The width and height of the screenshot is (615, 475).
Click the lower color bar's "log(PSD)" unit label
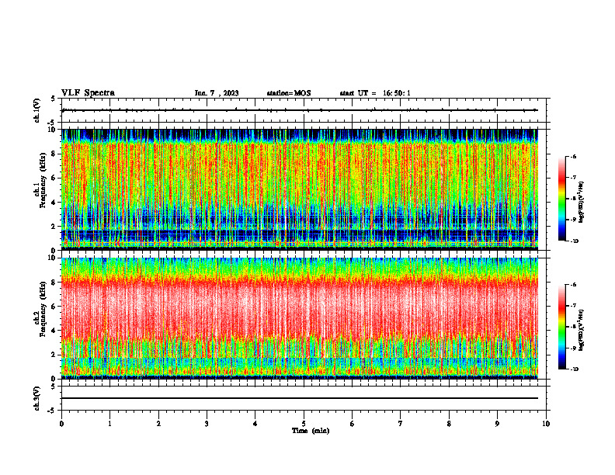(x=582, y=330)
